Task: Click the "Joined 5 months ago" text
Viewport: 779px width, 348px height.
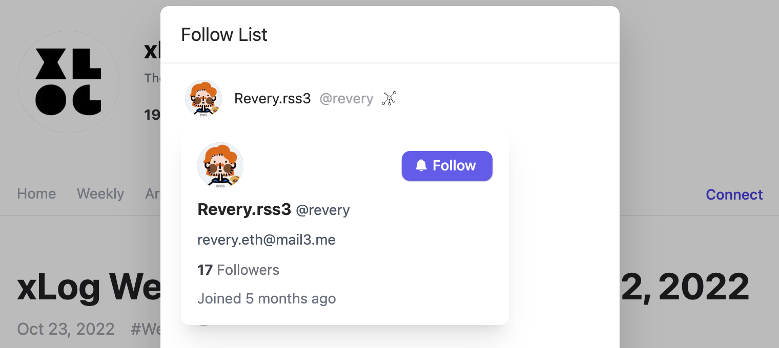Action: click(266, 298)
